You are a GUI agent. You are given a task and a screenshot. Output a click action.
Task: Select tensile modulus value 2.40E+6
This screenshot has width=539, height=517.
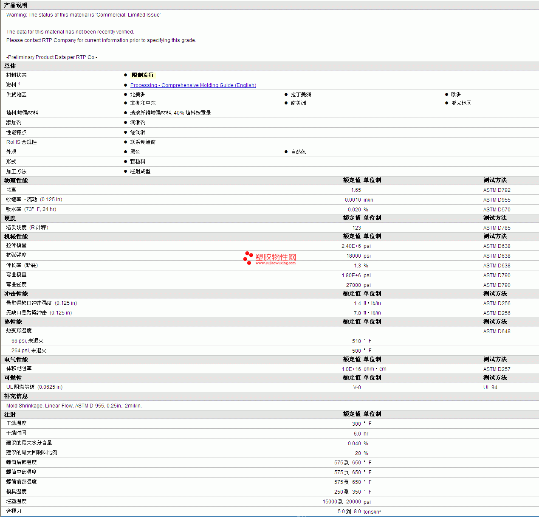coord(351,246)
